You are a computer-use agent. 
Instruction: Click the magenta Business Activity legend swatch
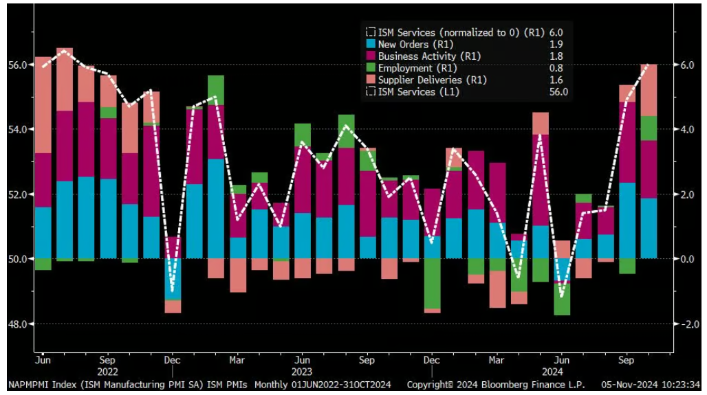(371, 56)
